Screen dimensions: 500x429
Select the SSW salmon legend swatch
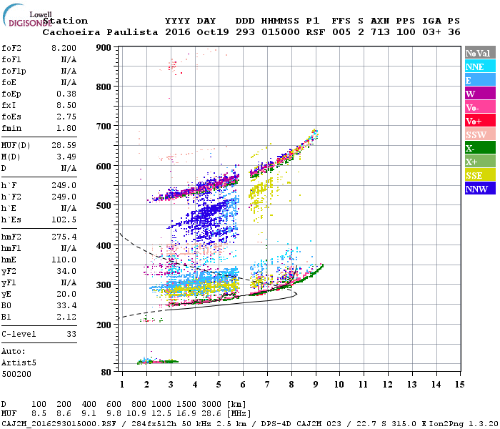480,134
